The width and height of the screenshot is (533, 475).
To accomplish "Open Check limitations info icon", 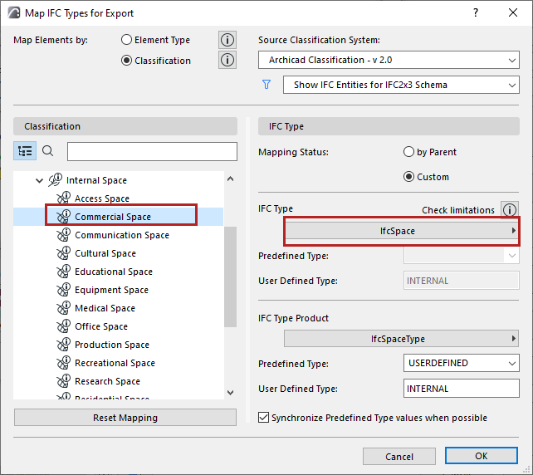I will 511,210.
